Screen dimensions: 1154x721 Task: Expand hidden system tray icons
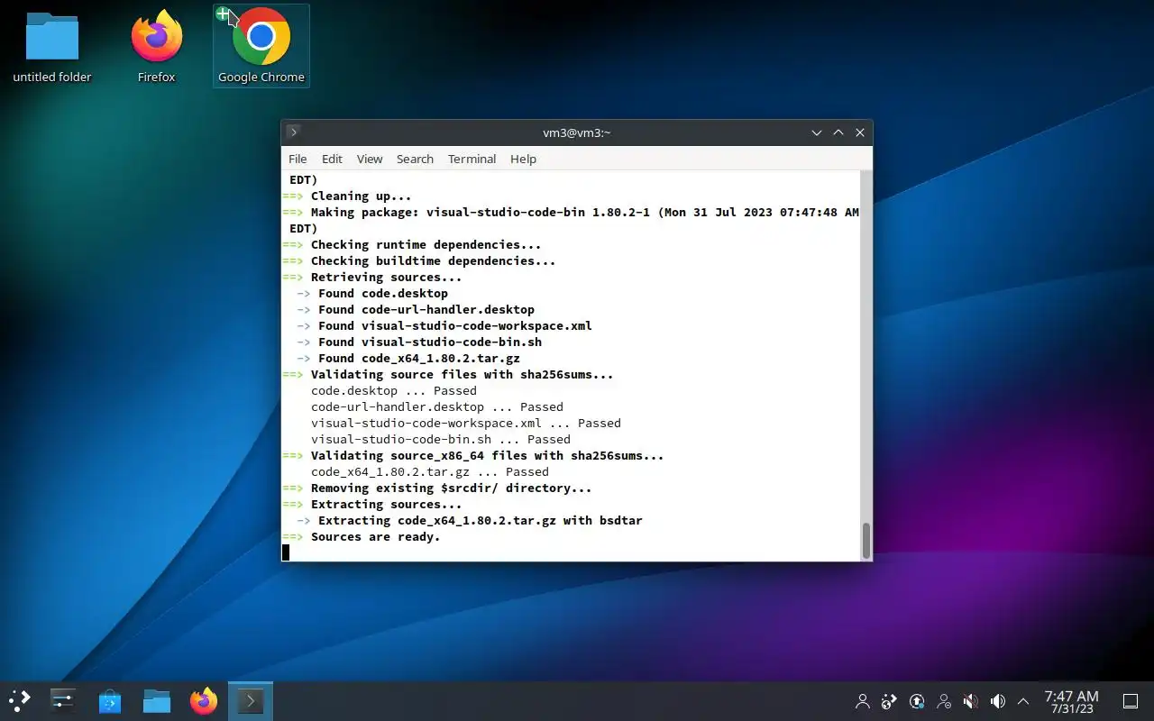click(x=1023, y=701)
